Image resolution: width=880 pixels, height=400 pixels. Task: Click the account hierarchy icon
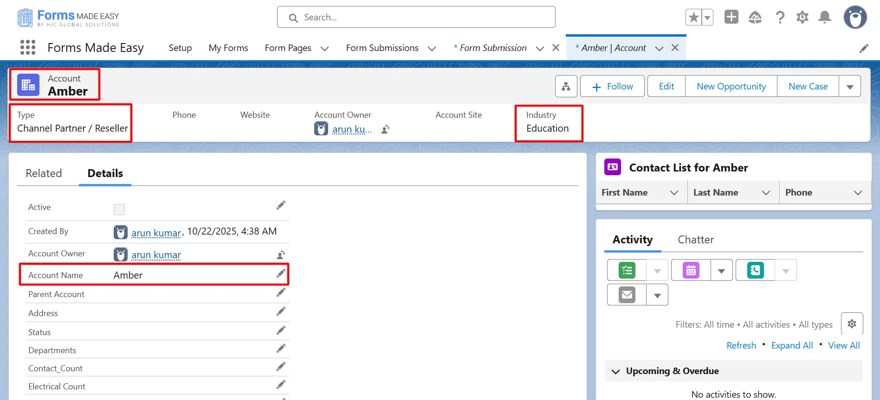click(x=566, y=86)
